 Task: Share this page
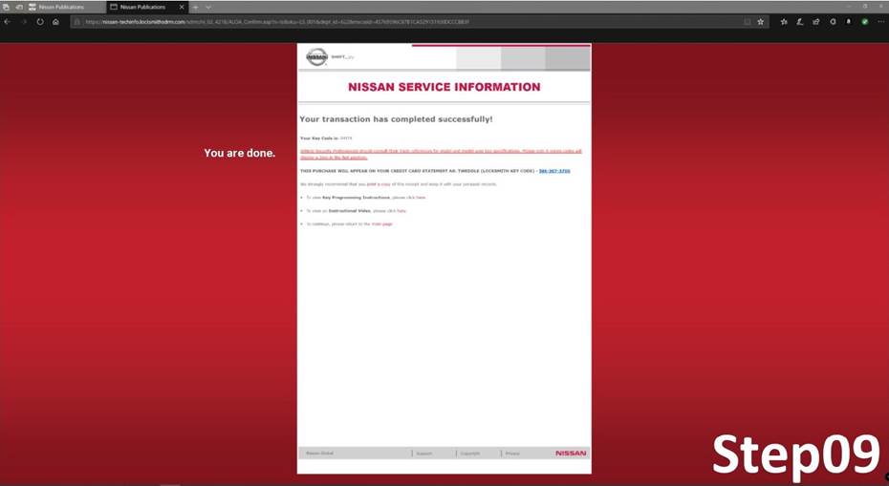[x=815, y=22]
